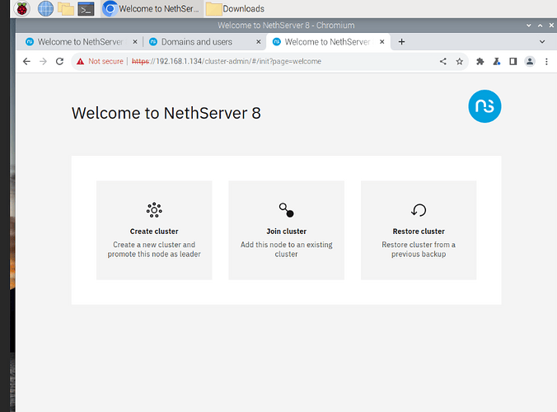Open the file manager folder icon

pos(66,8)
